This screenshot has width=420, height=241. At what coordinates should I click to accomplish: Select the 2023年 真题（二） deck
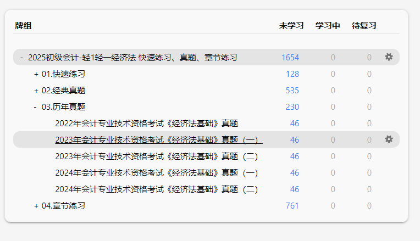(x=157, y=156)
